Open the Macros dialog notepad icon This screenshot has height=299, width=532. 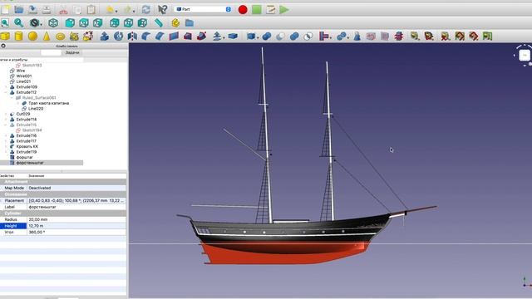pyautogui.click(x=270, y=10)
